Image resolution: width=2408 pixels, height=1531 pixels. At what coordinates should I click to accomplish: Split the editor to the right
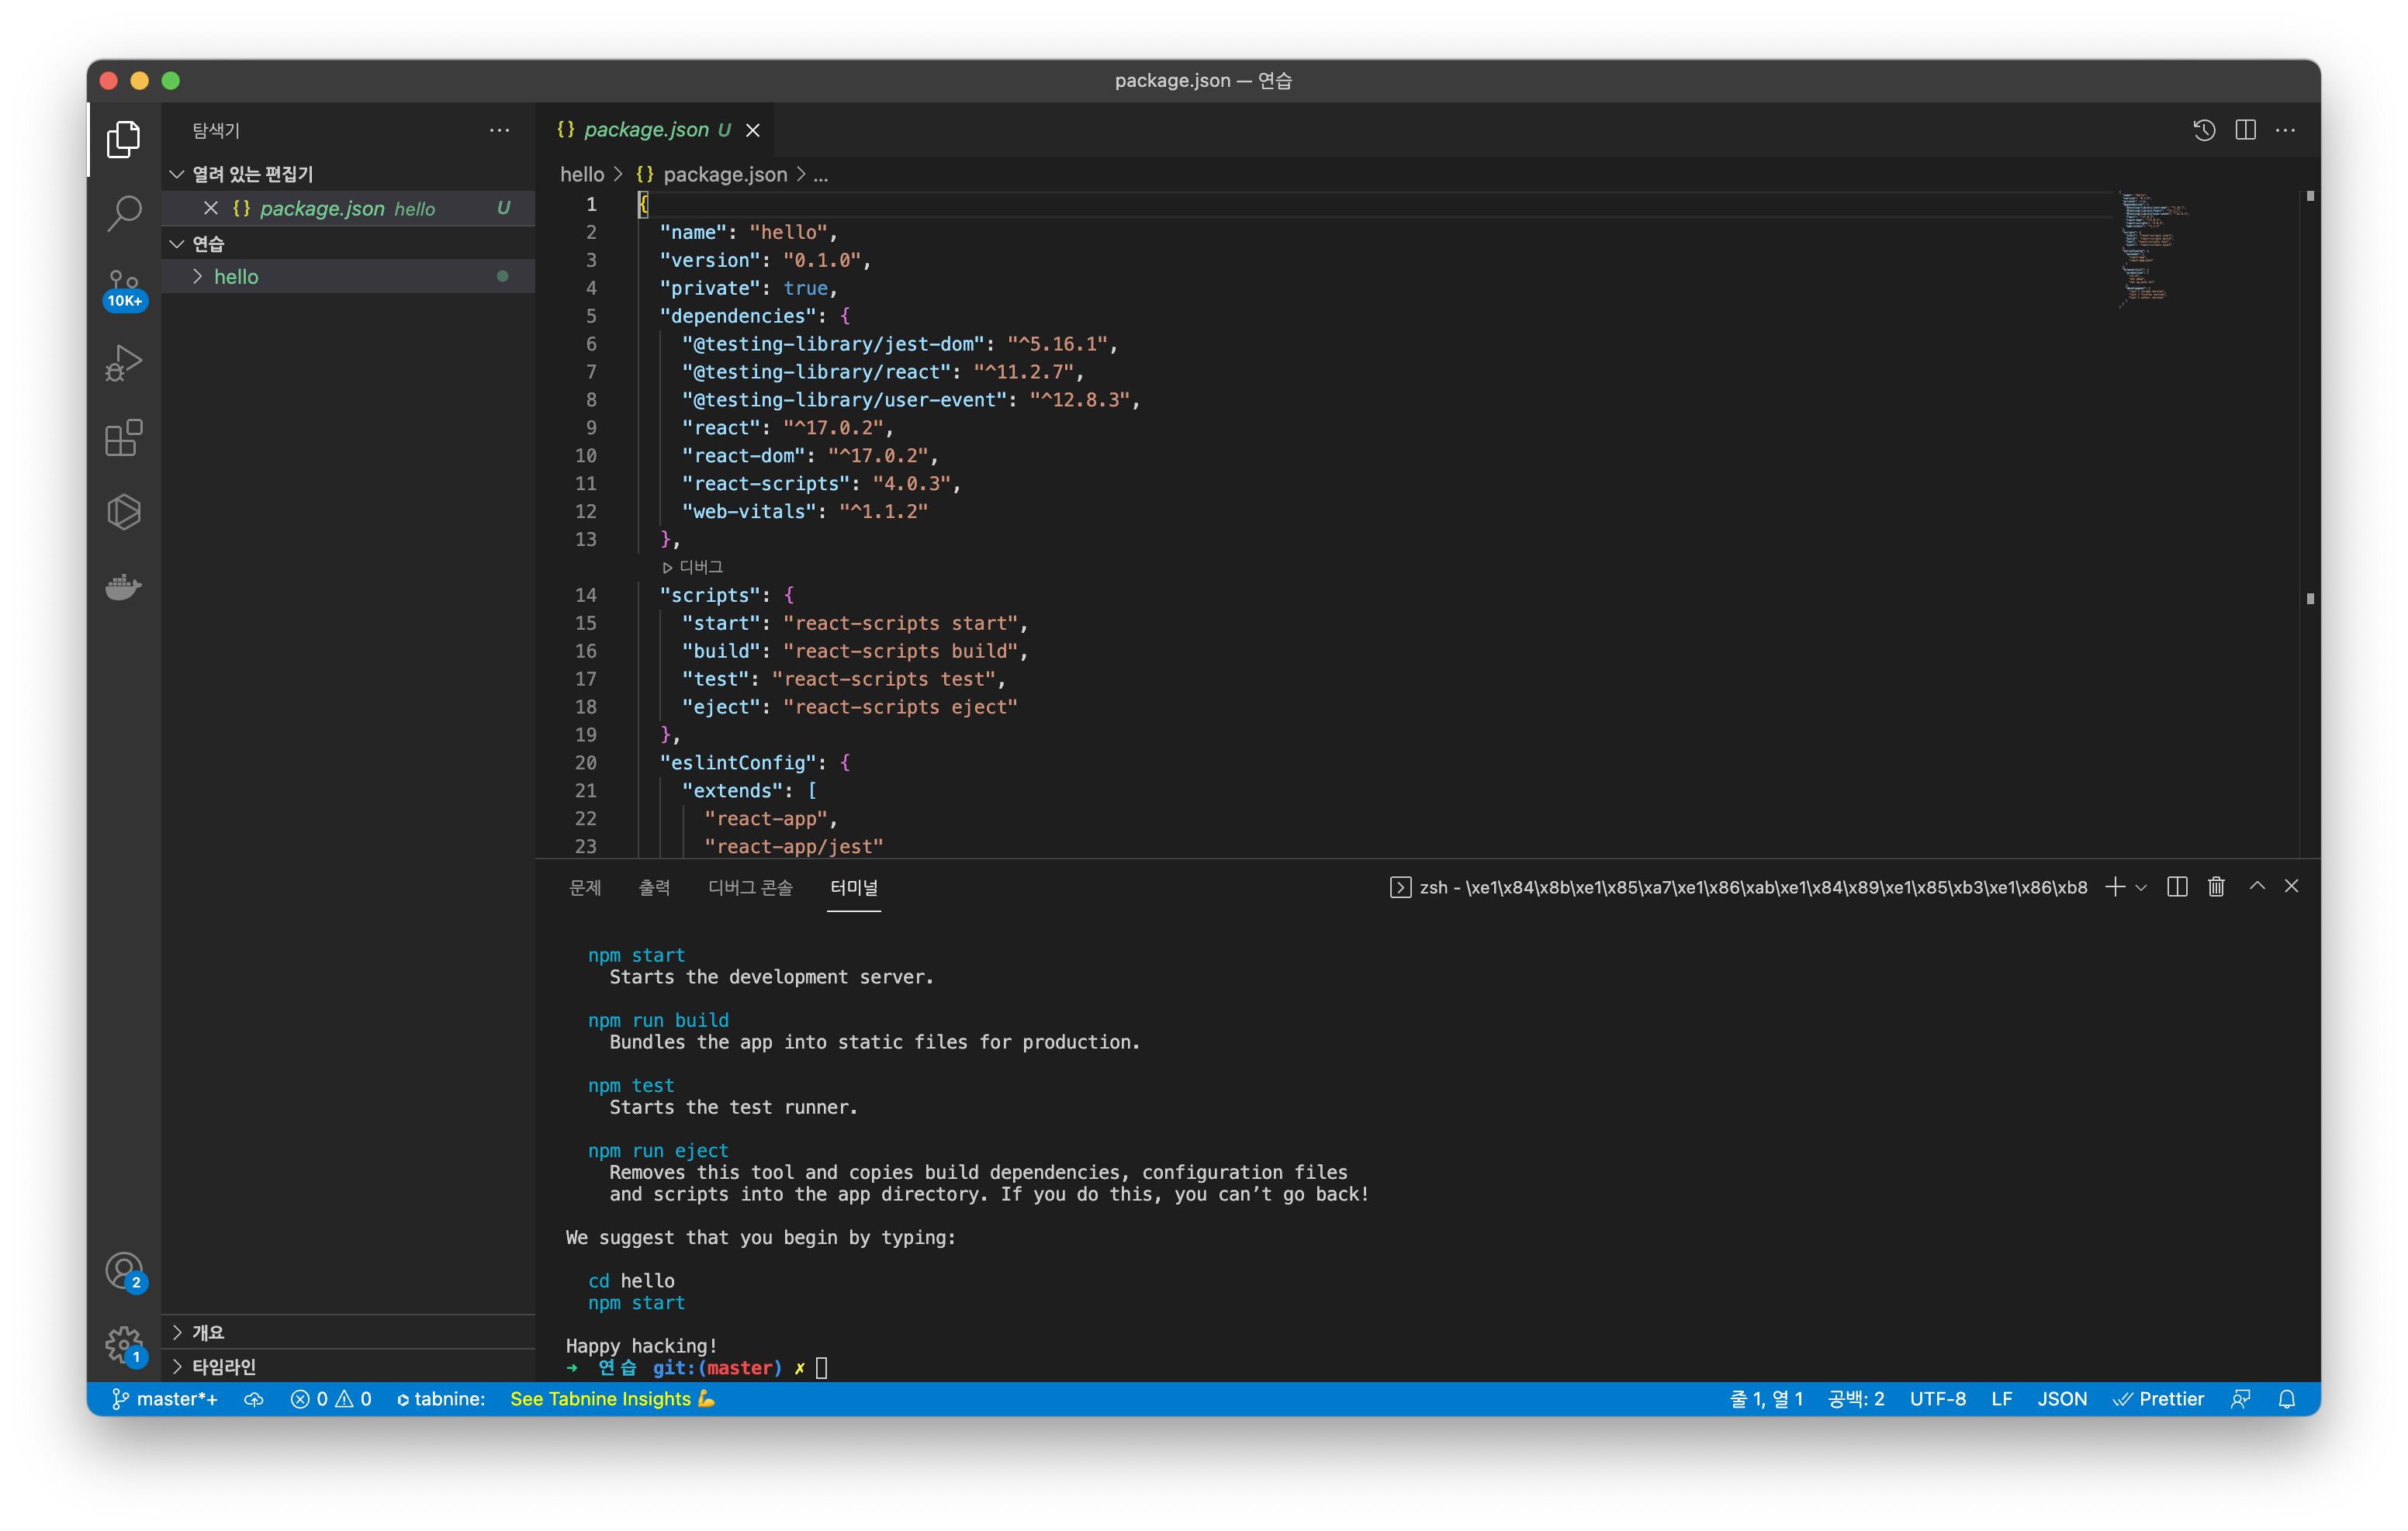[x=2245, y=130]
